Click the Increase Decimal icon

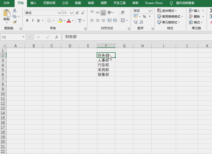(x=135, y=22)
